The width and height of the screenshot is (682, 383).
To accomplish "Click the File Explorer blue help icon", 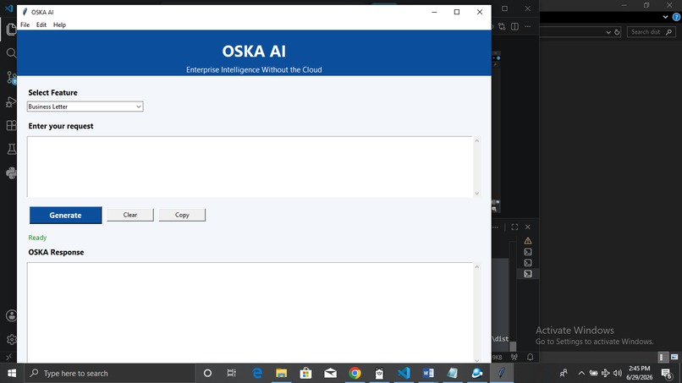I will click(676, 17).
